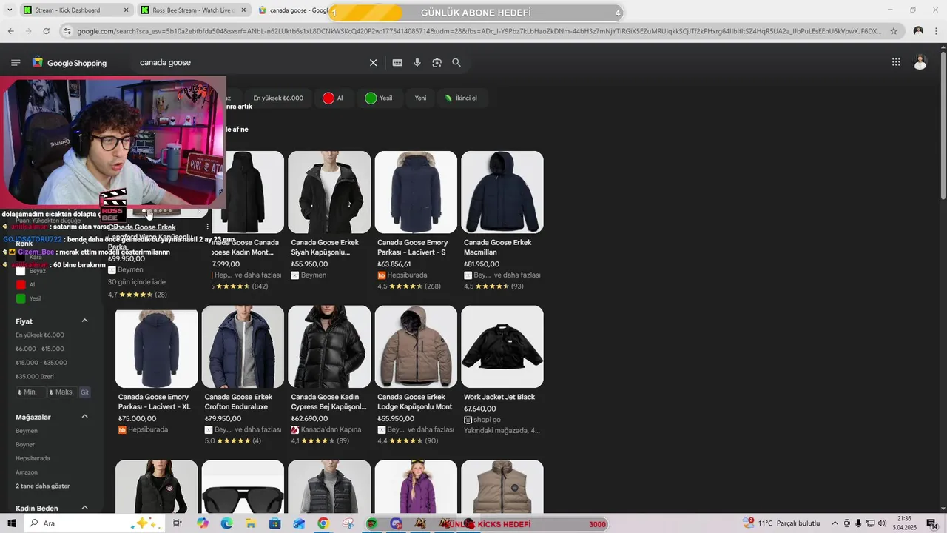Open File Explorer from taskbar
Image resolution: width=947 pixels, height=533 pixels.
251,523
